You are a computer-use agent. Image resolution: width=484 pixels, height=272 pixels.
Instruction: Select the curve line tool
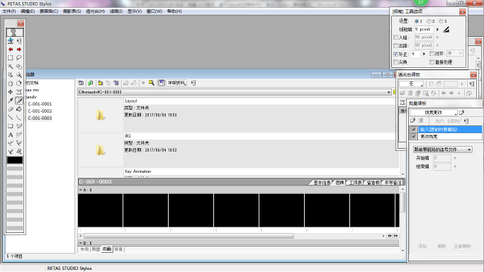(19, 118)
